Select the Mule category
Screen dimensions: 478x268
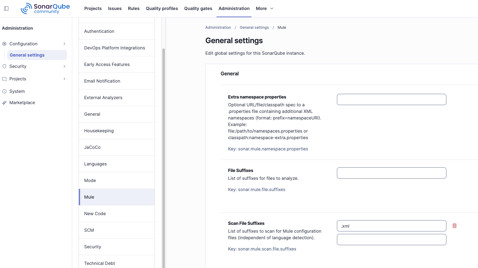pyautogui.click(x=117, y=197)
